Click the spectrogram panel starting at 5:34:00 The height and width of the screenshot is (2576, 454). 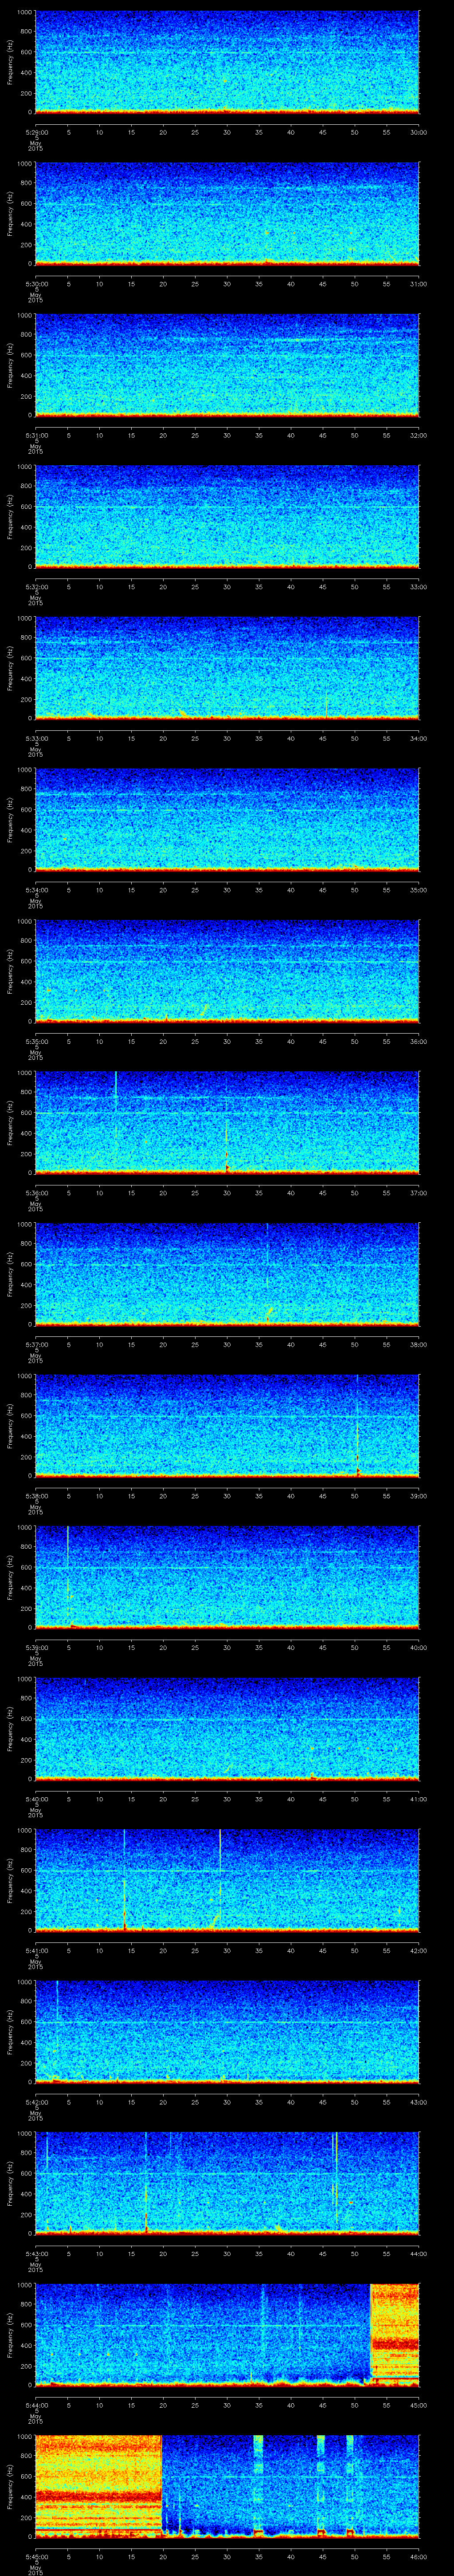(x=227, y=820)
